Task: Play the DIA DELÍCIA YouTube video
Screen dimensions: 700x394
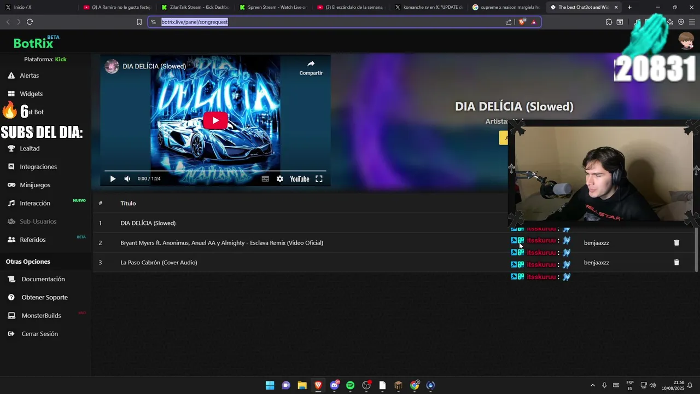Action: (215, 120)
